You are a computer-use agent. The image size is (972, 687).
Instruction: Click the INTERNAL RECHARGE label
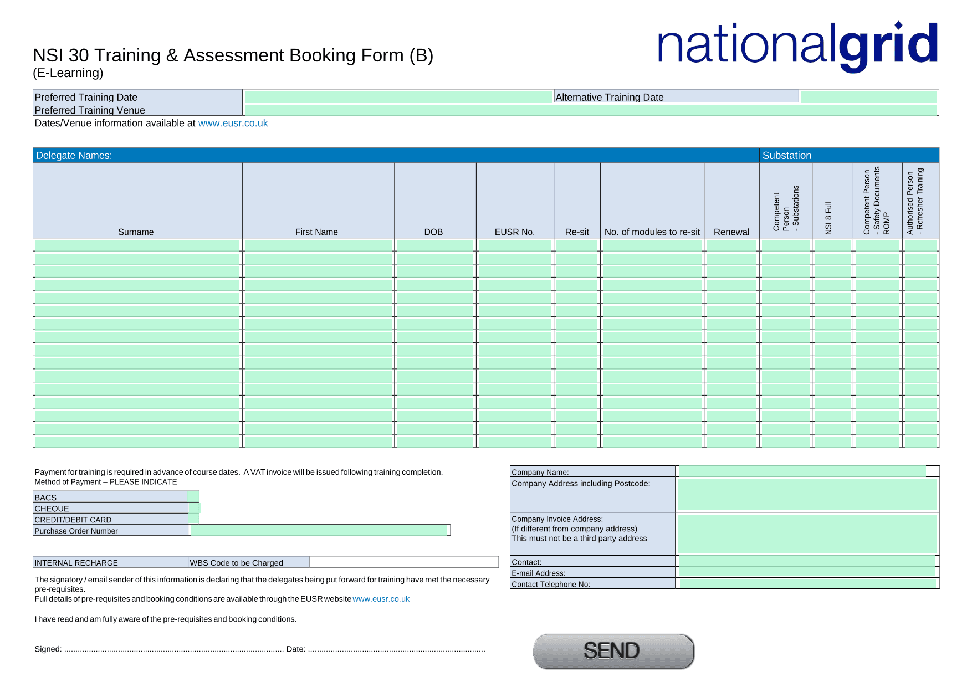coord(76,562)
